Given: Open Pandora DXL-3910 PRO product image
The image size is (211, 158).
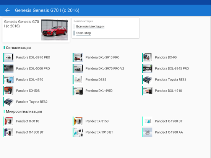Looking at the screenshot, I should pos(78,57).
